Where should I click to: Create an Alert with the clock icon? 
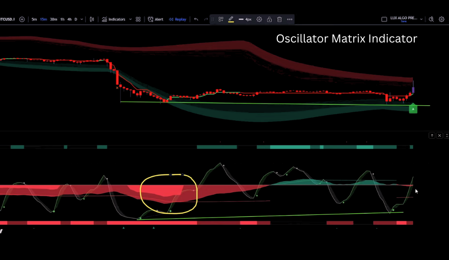click(x=156, y=19)
